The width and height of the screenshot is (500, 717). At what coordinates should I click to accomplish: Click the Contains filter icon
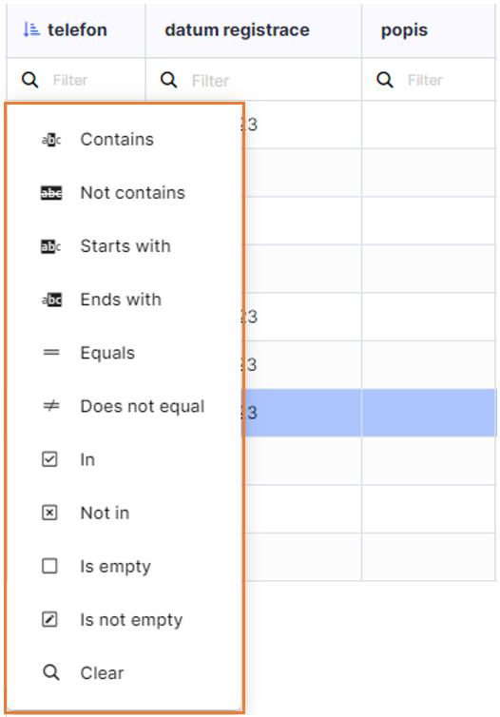tap(50, 140)
